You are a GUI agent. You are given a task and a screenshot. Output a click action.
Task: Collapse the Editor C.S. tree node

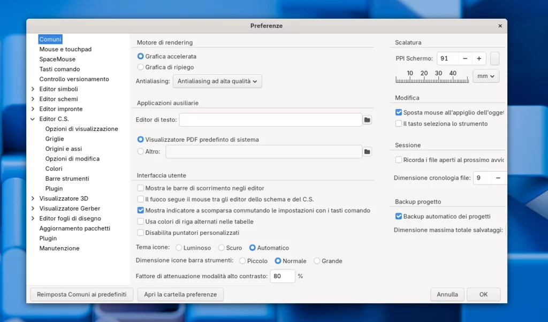click(33, 119)
